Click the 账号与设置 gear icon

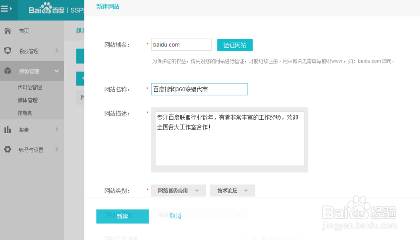[8, 150]
